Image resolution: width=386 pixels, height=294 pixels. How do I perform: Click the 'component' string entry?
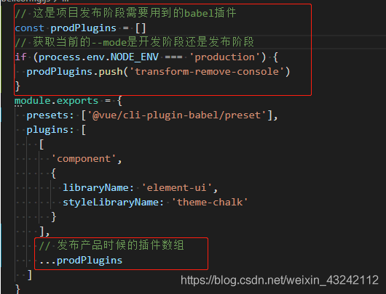[x=84, y=159]
